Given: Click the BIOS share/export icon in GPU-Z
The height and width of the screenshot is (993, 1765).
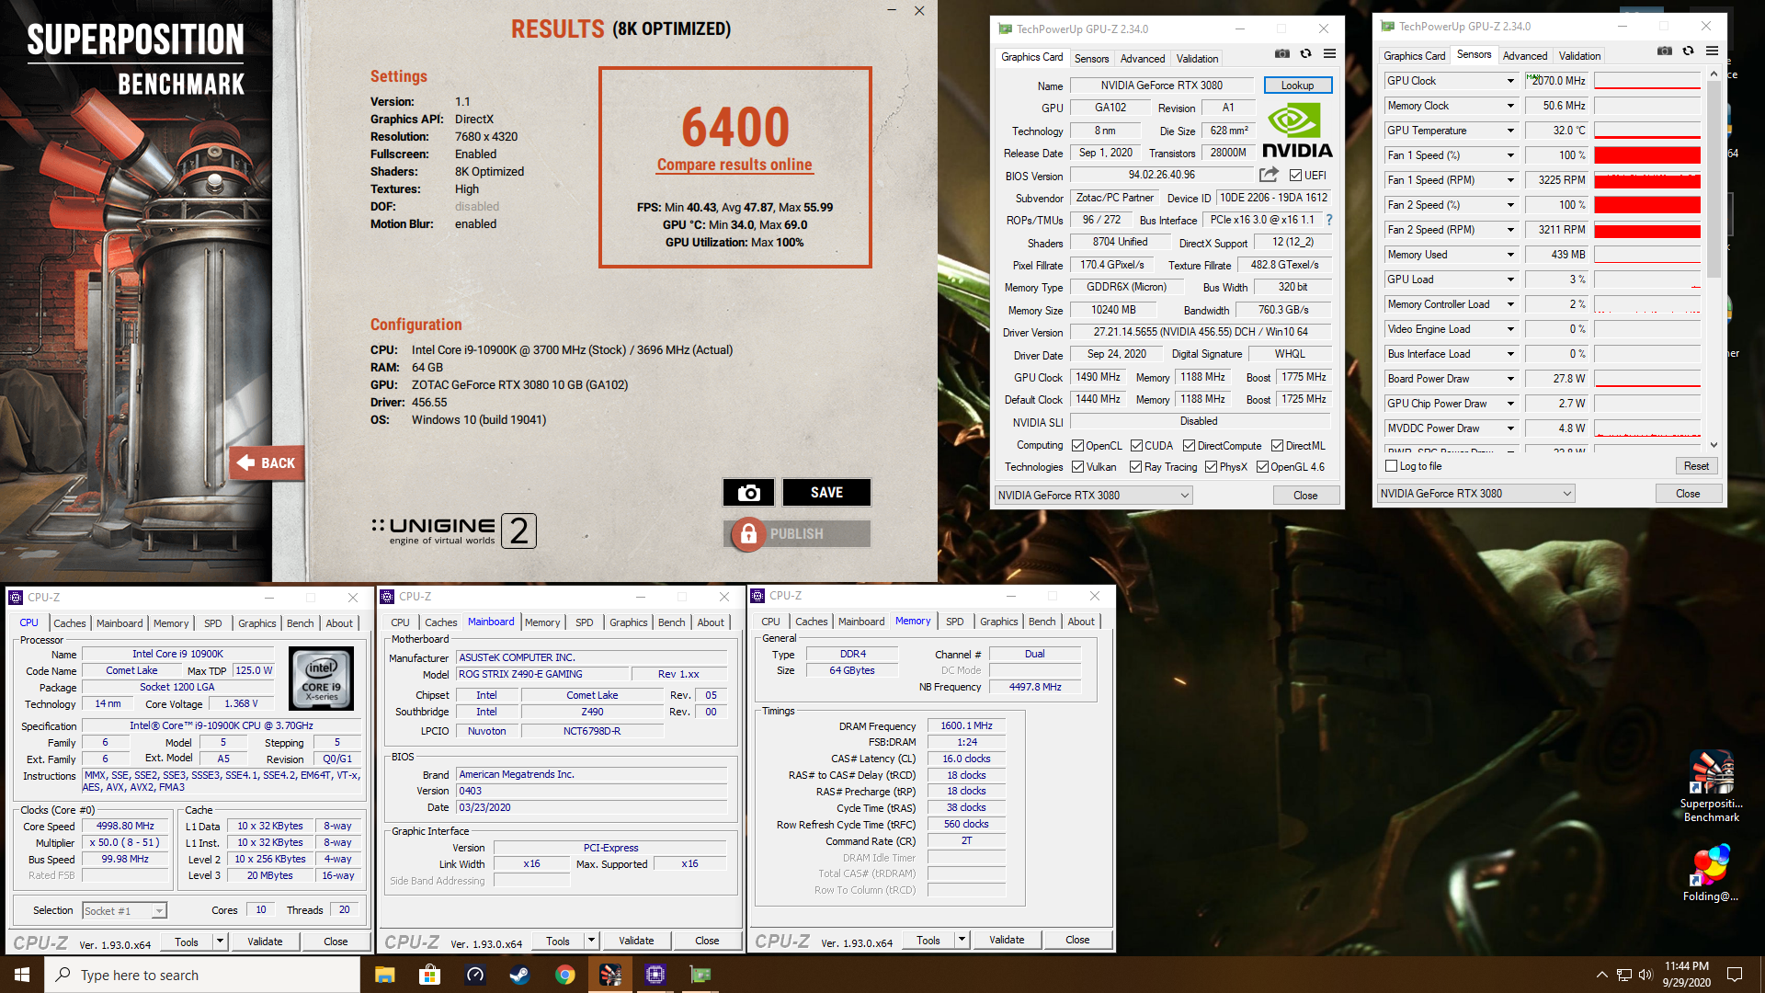Looking at the screenshot, I should [1269, 175].
